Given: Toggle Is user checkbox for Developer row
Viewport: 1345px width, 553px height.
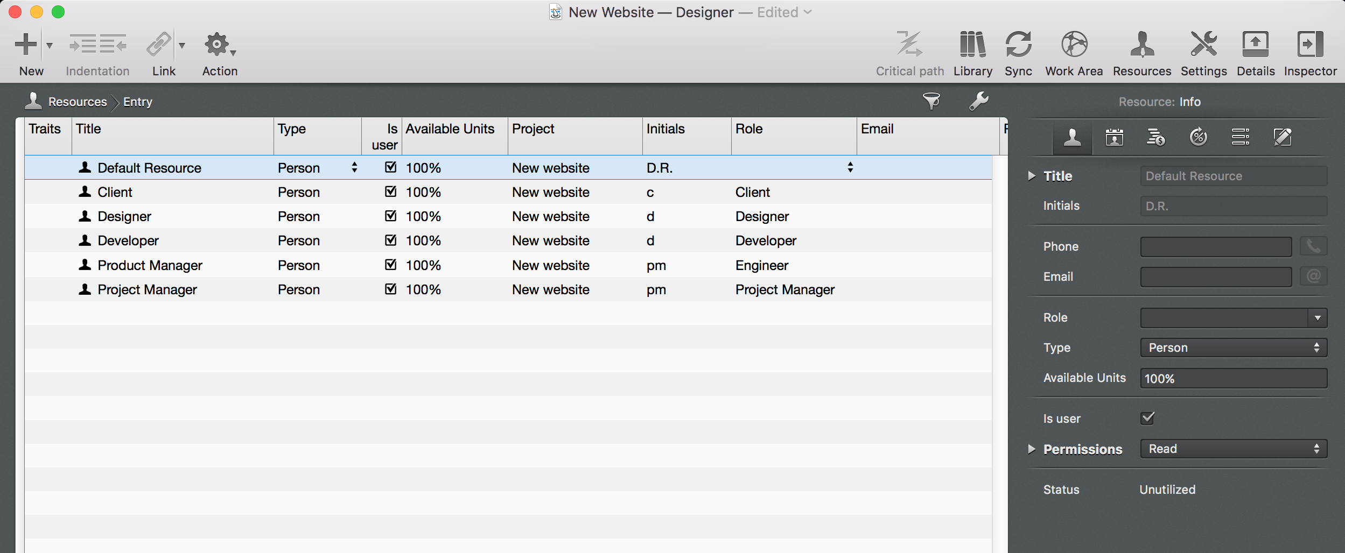Looking at the screenshot, I should coord(390,240).
